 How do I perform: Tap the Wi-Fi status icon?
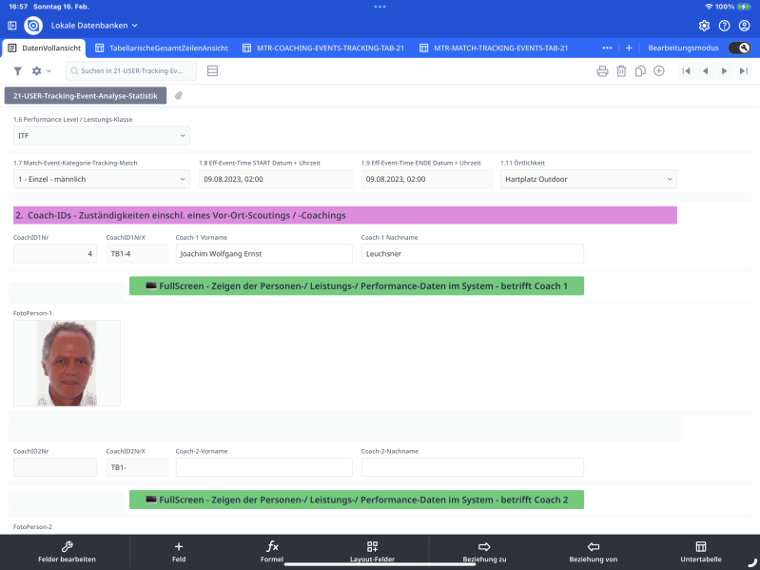[x=709, y=7]
